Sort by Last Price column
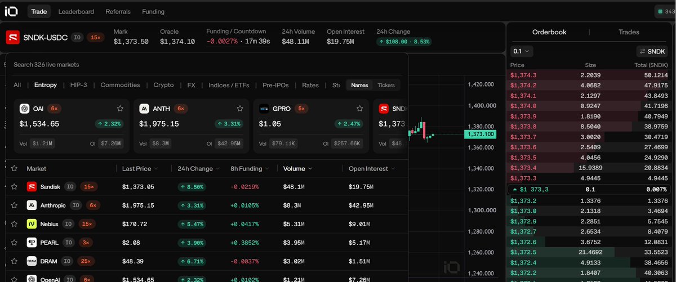This screenshot has width=676, height=282. 140,168
